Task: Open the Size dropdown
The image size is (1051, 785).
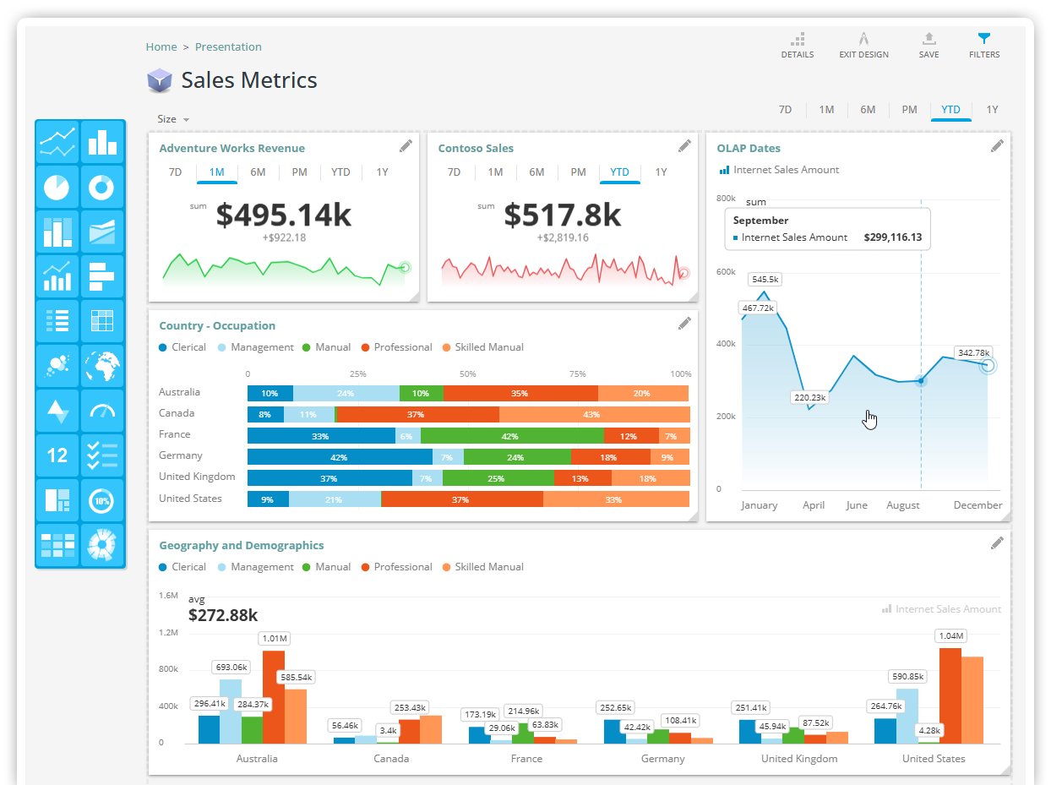Action: (172, 118)
